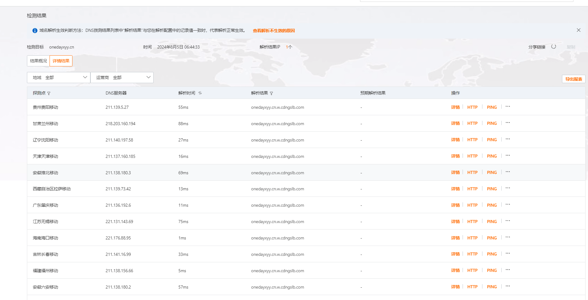Click the 解析时间 column header
588x300 pixels.
click(187, 93)
